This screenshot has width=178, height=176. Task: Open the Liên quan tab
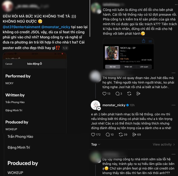144,67
